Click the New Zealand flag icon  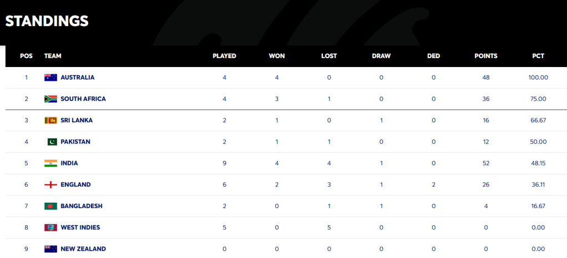tap(50, 249)
